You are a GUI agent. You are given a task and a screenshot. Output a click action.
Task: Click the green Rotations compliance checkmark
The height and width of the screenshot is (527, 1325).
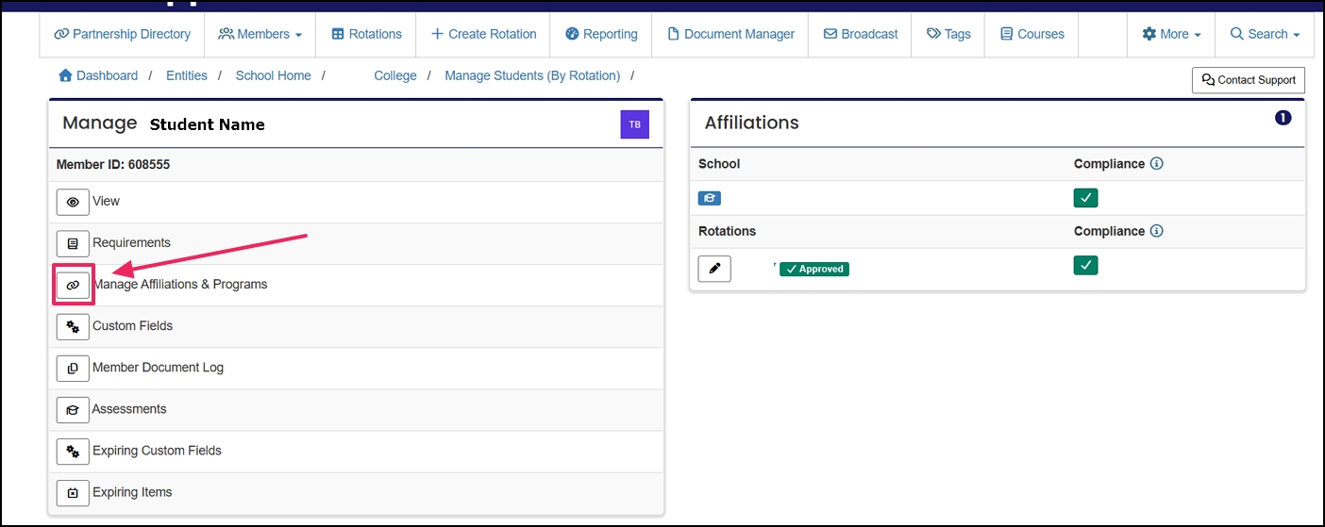tap(1086, 265)
